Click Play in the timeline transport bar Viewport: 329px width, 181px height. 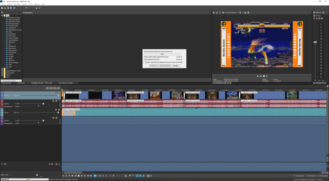click(72, 176)
